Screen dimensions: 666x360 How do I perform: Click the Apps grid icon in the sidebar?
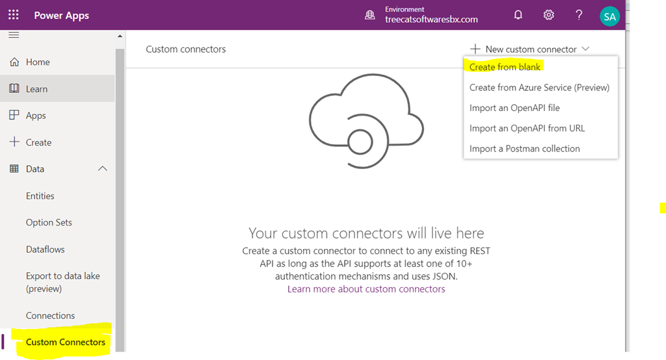14,115
